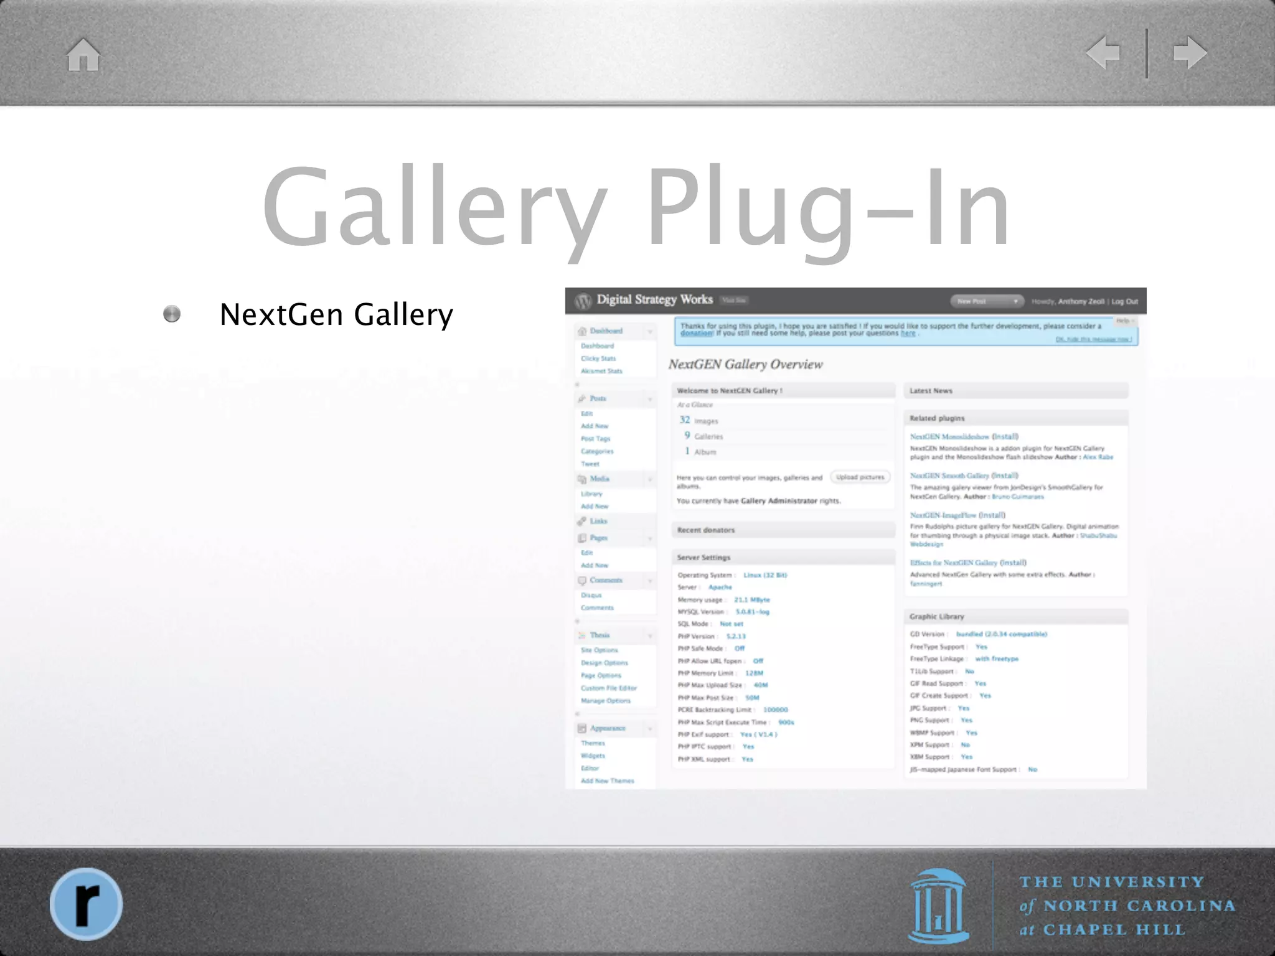Image resolution: width=1275 pixels, height=956 pixels.
Task: Choose Add New under Media
Action: coord(595,507)
